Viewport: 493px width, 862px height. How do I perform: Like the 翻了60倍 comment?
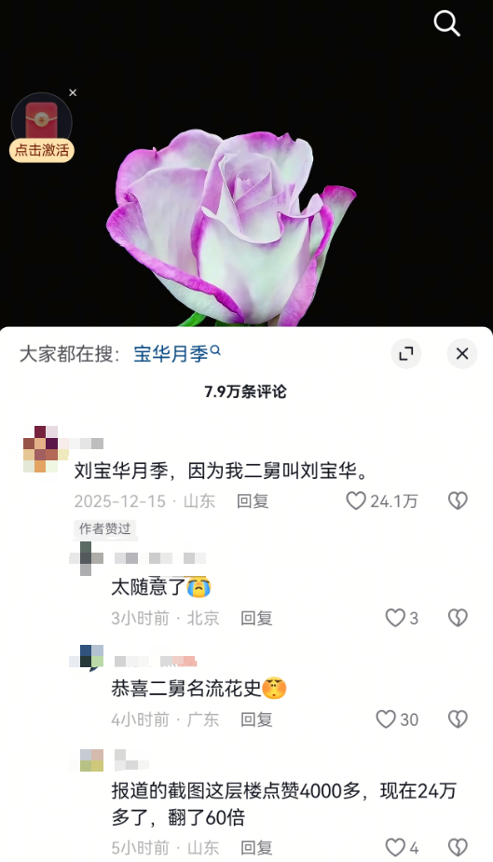[x=395, y=847]
